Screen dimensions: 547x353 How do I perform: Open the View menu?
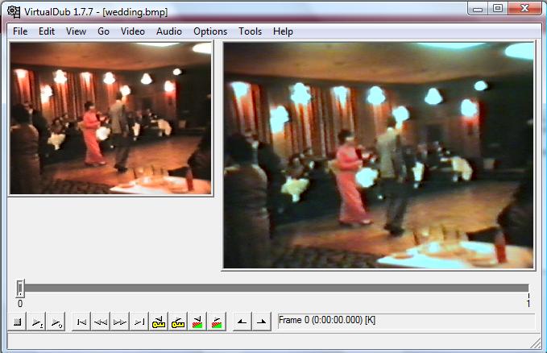[76, 31]
